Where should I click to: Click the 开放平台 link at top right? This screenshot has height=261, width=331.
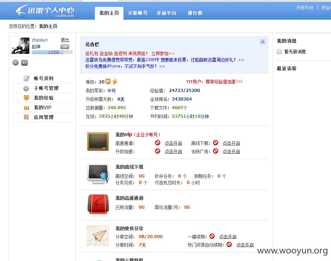pyautogui.click(x=305, y=8)
